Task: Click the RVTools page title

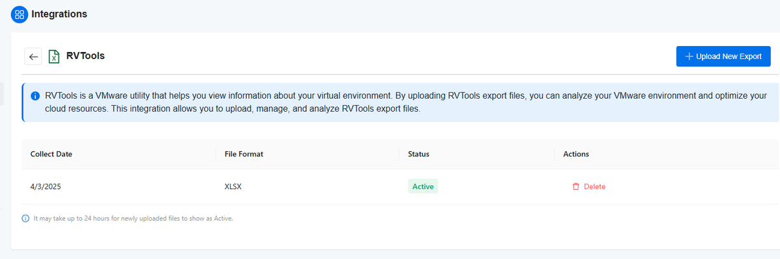Action: [x=86, y=56]
